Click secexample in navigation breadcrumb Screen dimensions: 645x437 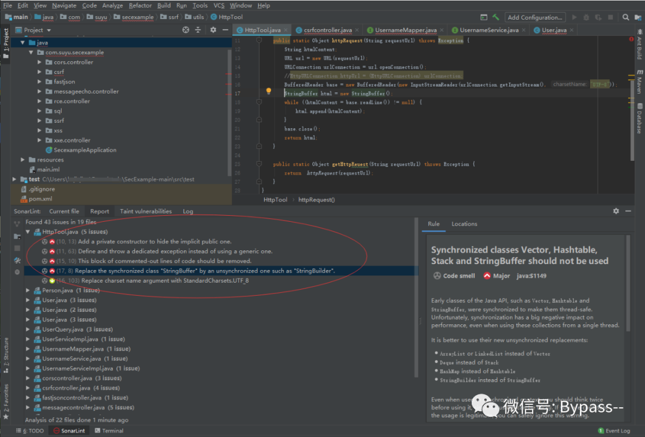(137, 17)
